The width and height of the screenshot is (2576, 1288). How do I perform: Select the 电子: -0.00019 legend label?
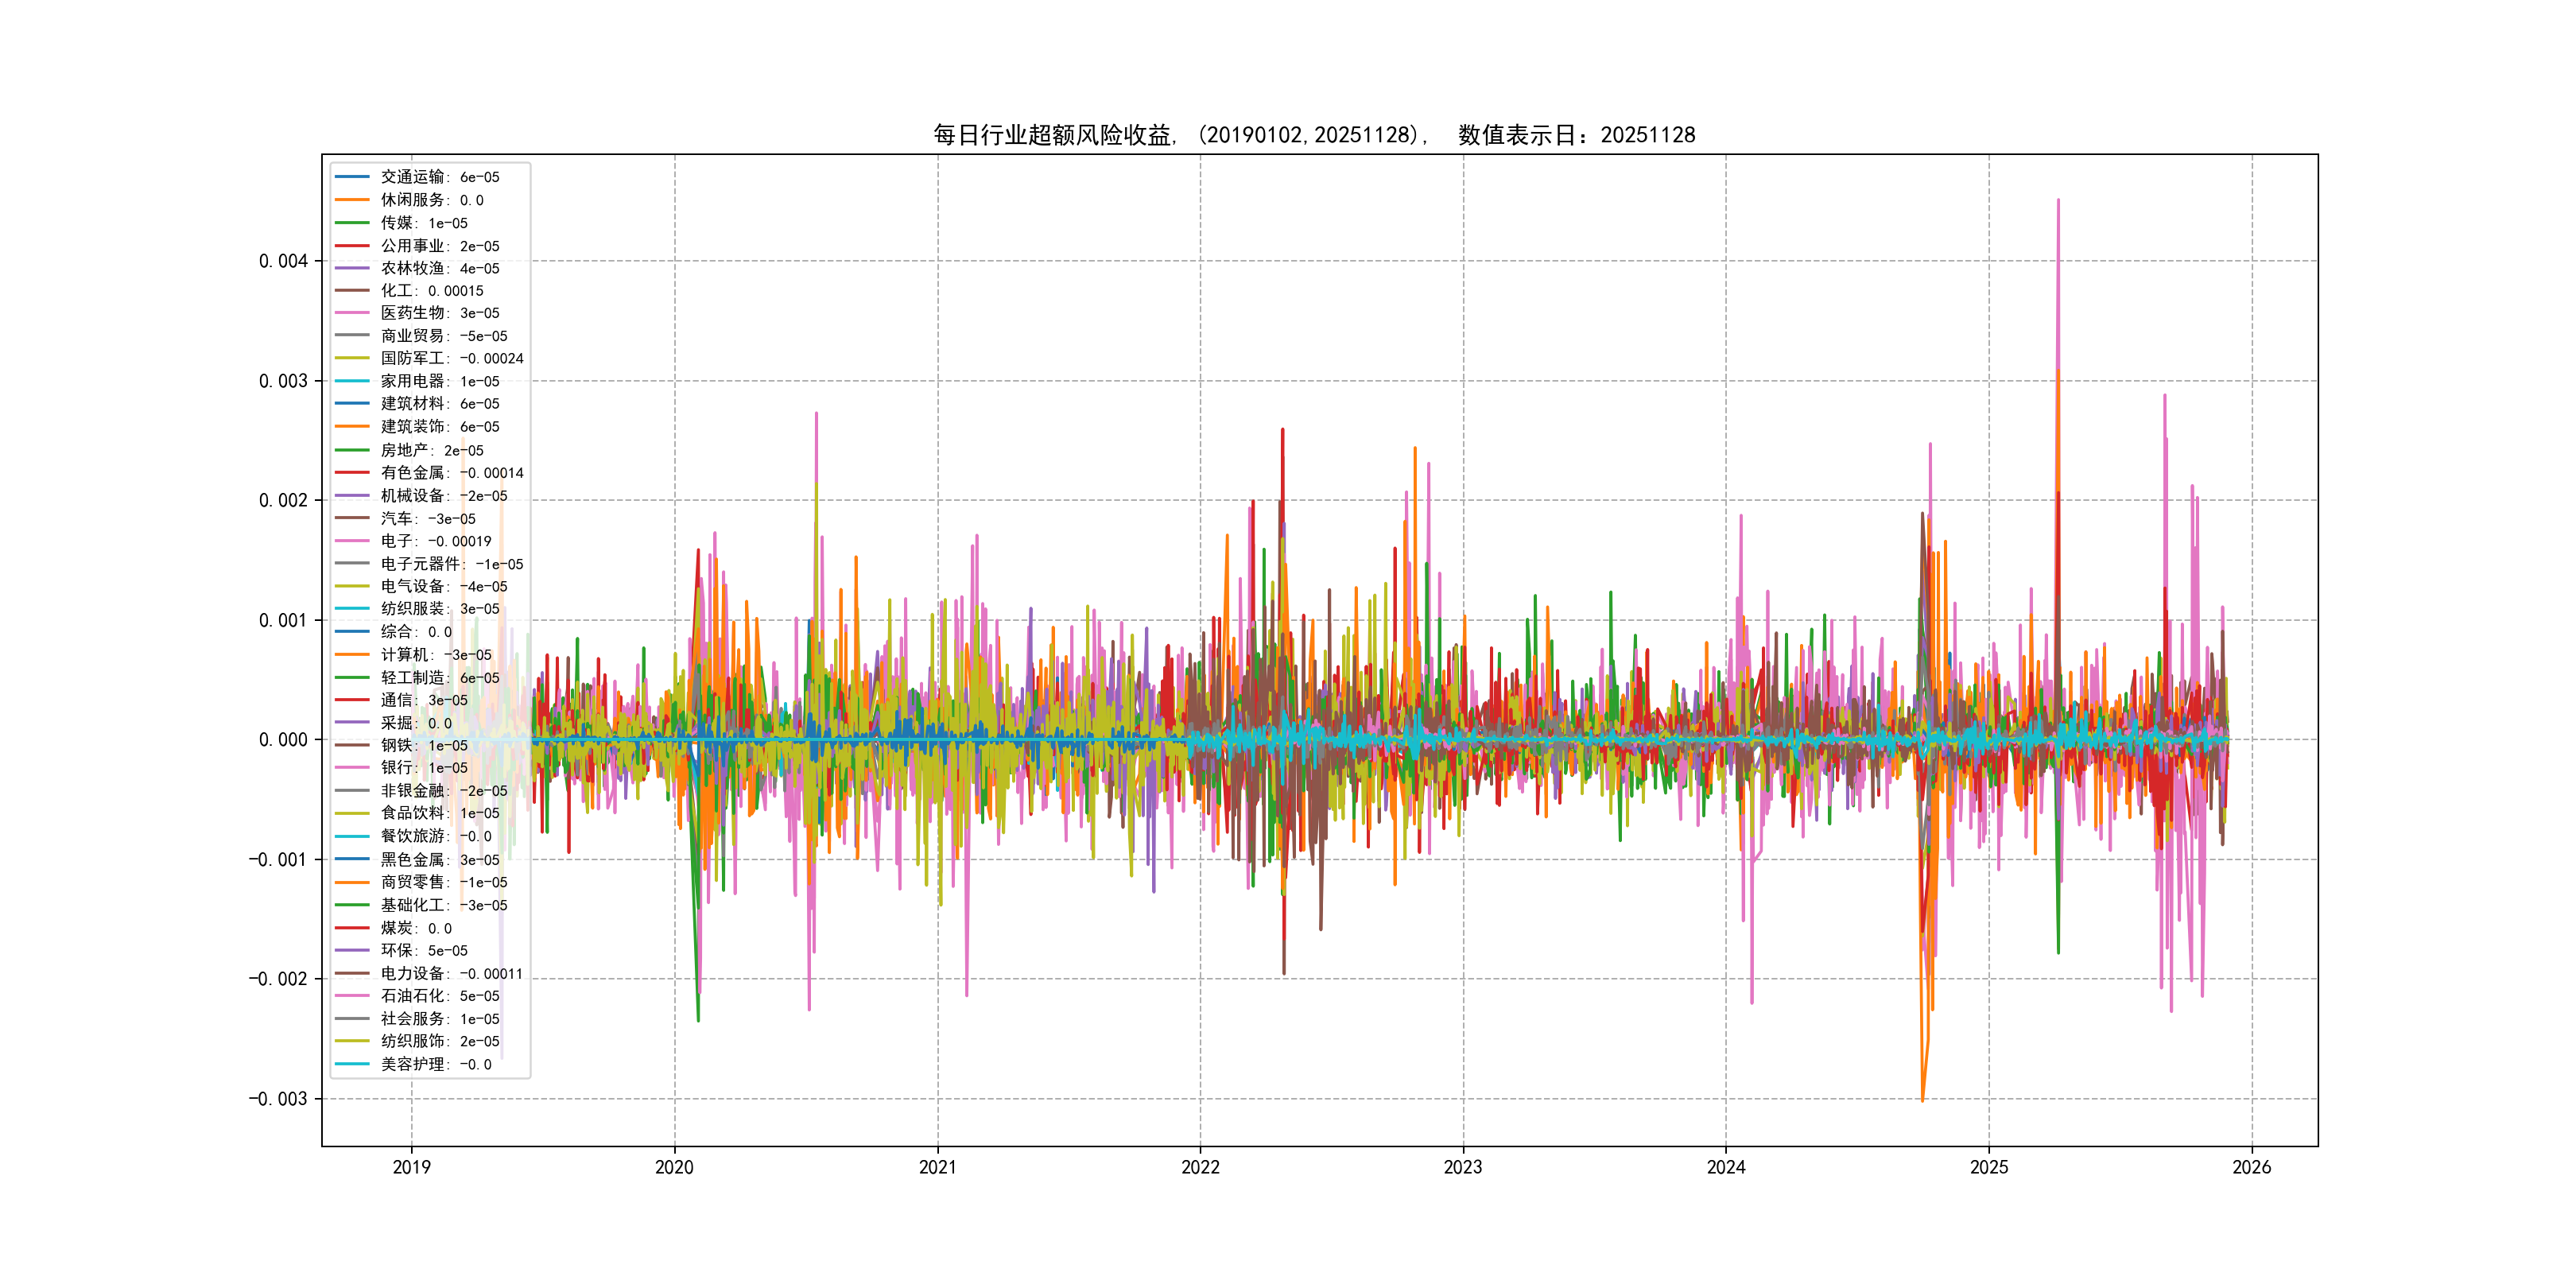[x=435, y=541]
